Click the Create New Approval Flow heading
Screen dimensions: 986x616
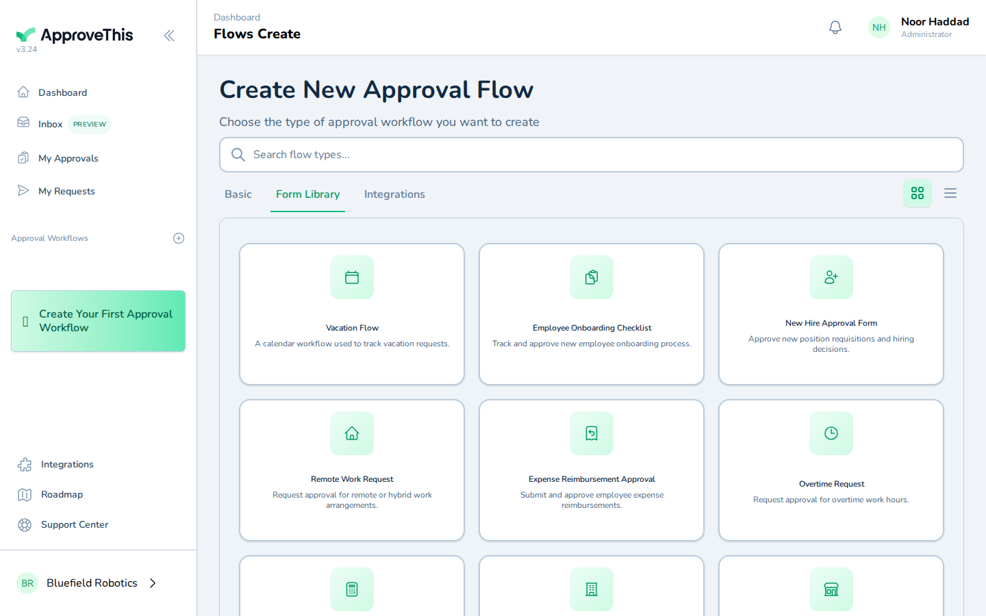coord(376,90)
